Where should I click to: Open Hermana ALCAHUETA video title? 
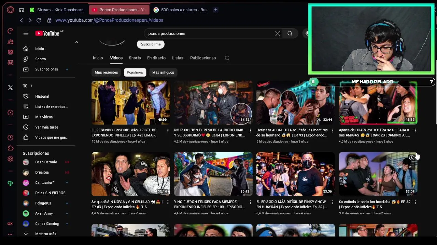[292, 133]
